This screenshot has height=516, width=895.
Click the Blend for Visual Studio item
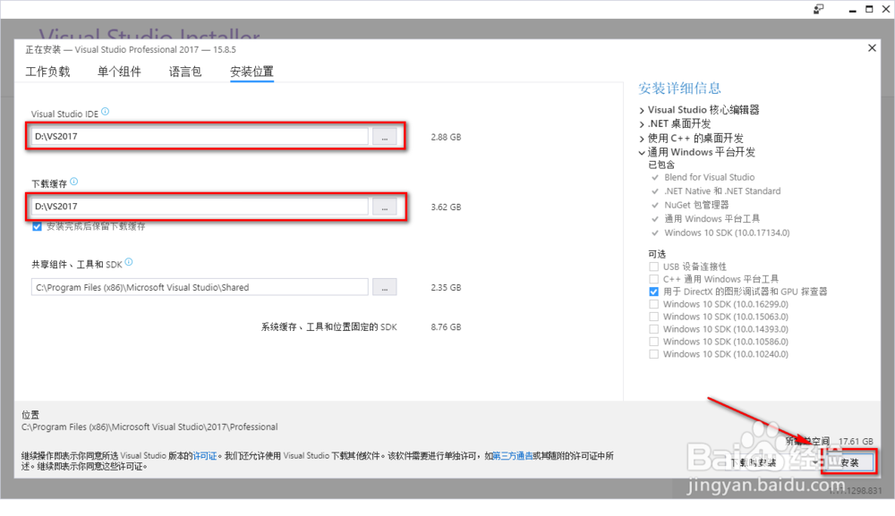(710, 177)
